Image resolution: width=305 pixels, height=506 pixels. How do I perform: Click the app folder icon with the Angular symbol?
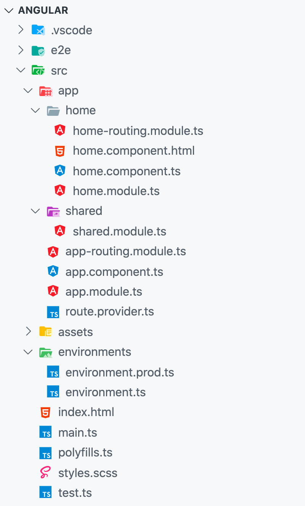point(46,91)
